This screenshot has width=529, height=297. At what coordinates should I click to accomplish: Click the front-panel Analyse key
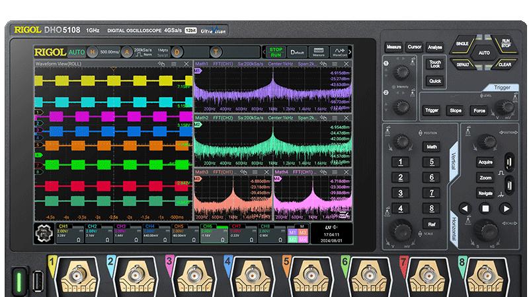pyautogui.click(x=435, y=47)
